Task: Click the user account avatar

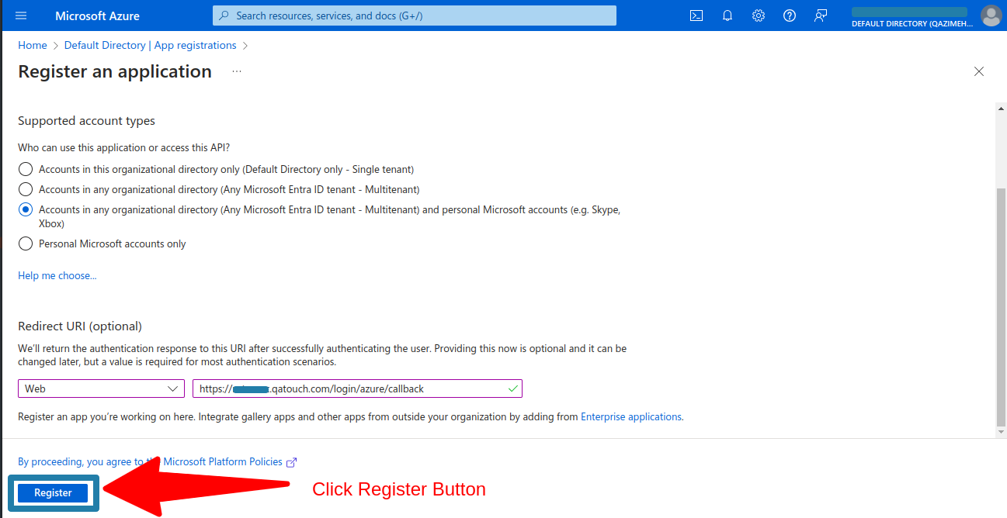Action: click(991, 15)
